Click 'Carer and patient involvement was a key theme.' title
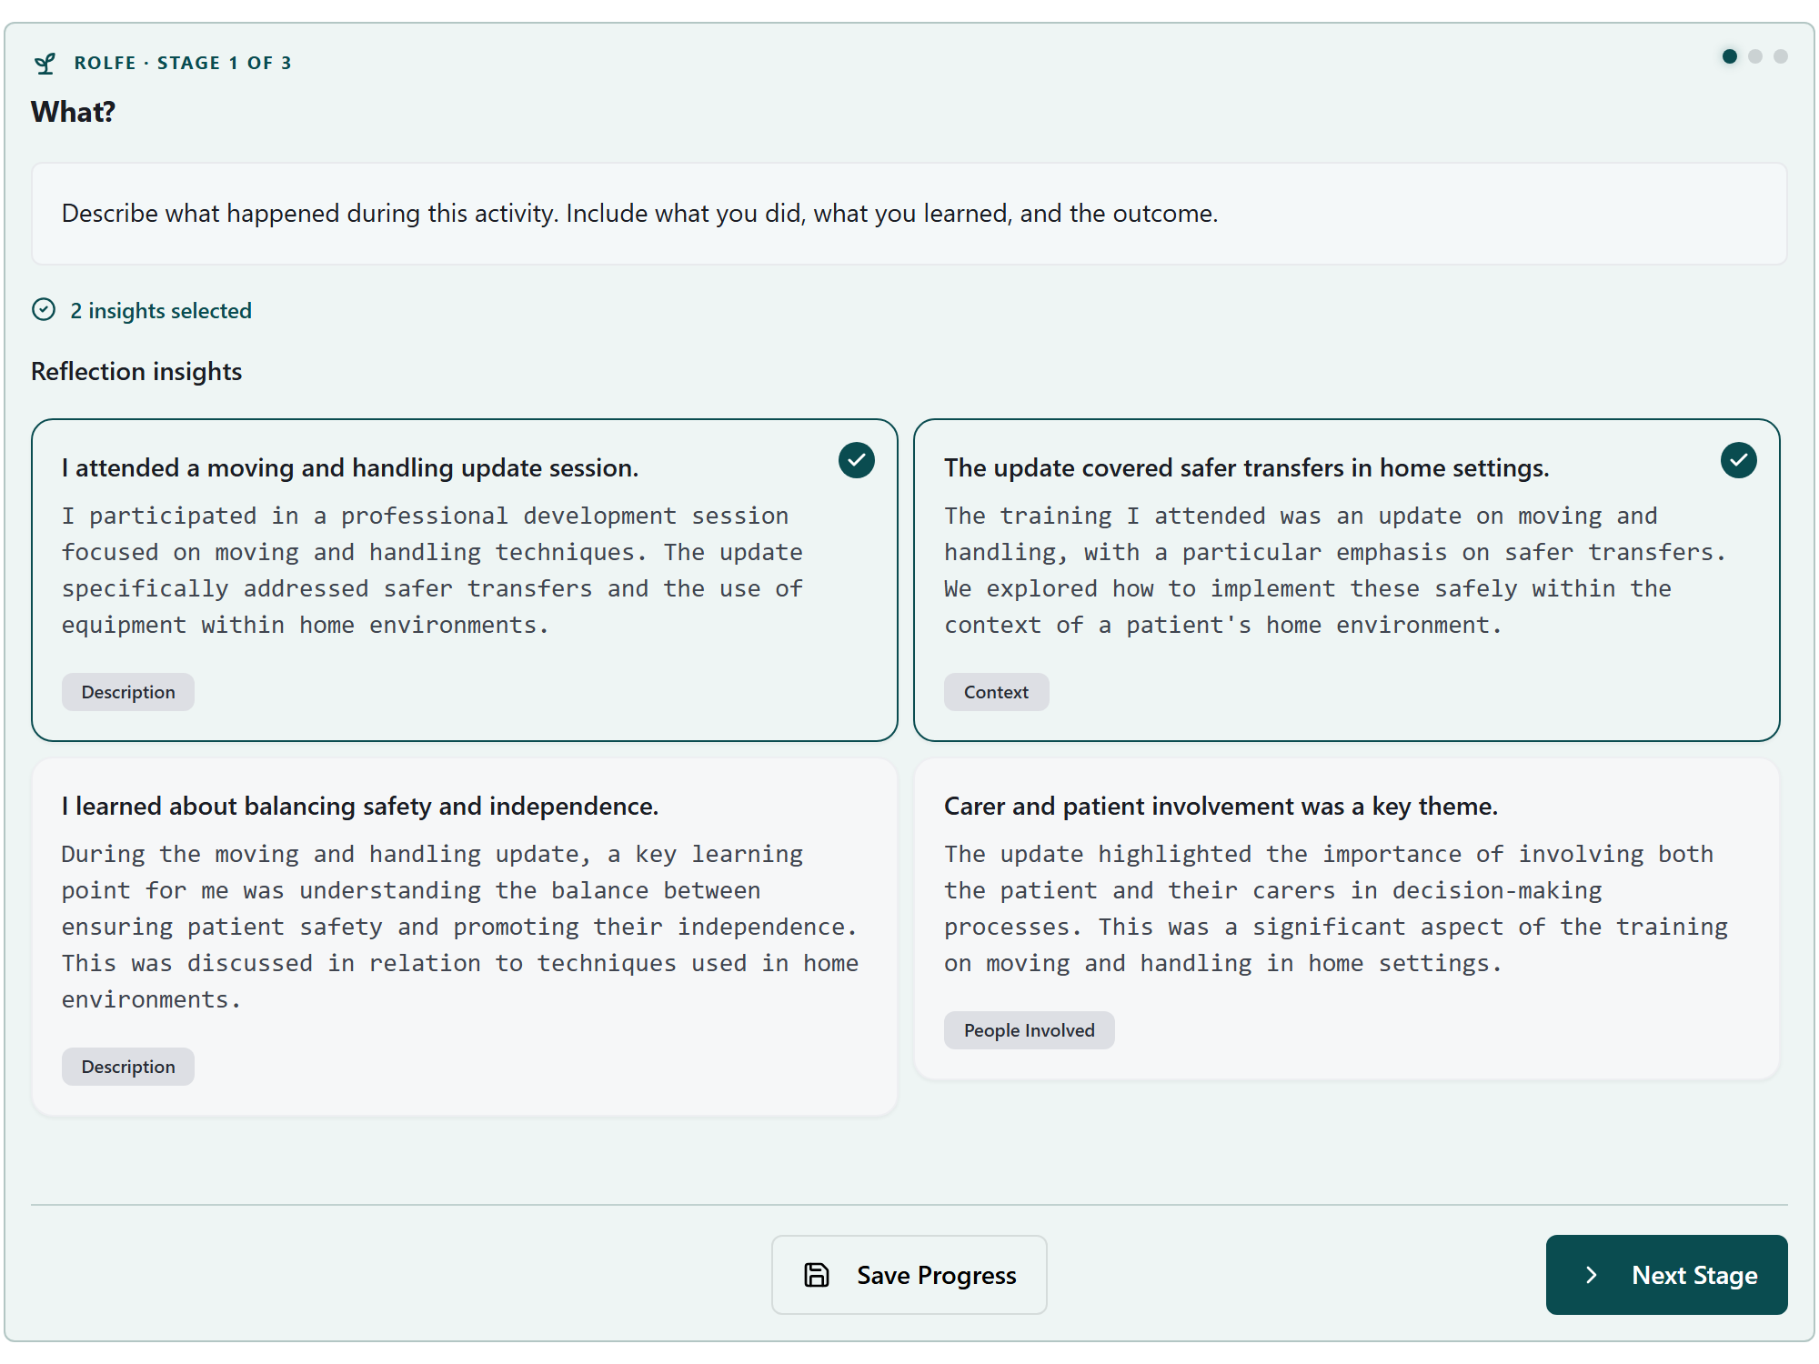1819x1364 pixels. 1221,806
